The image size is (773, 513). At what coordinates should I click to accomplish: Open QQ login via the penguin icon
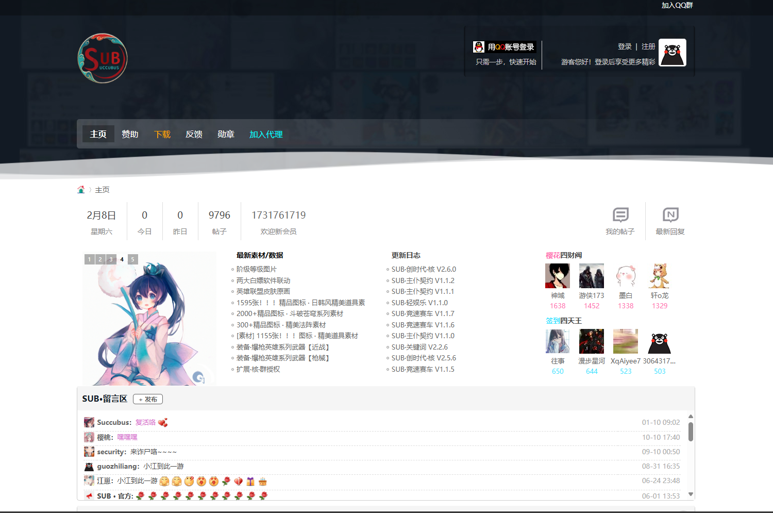tap(479, 46)
